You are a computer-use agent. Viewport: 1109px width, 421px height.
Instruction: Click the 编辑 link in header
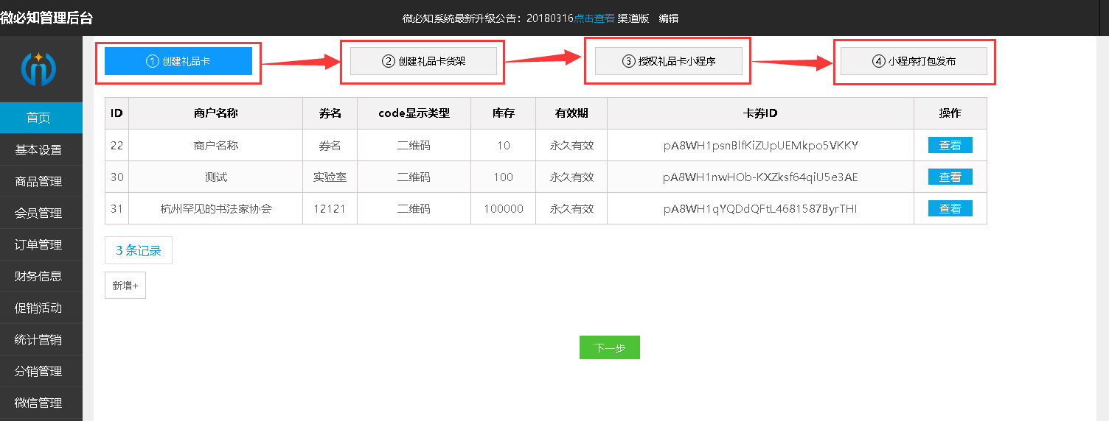[669, 18]
